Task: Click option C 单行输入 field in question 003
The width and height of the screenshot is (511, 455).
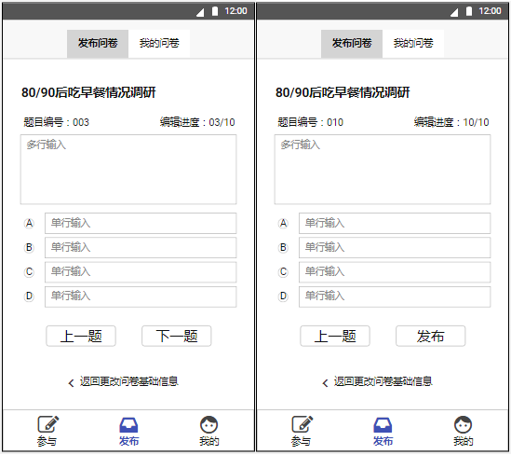Action: click(x=141, y=272)
